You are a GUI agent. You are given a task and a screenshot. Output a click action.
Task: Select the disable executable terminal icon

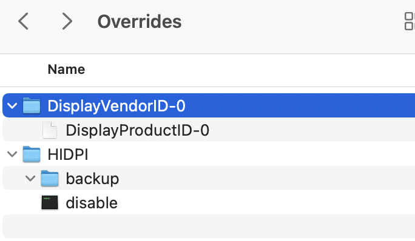(50, 203)
